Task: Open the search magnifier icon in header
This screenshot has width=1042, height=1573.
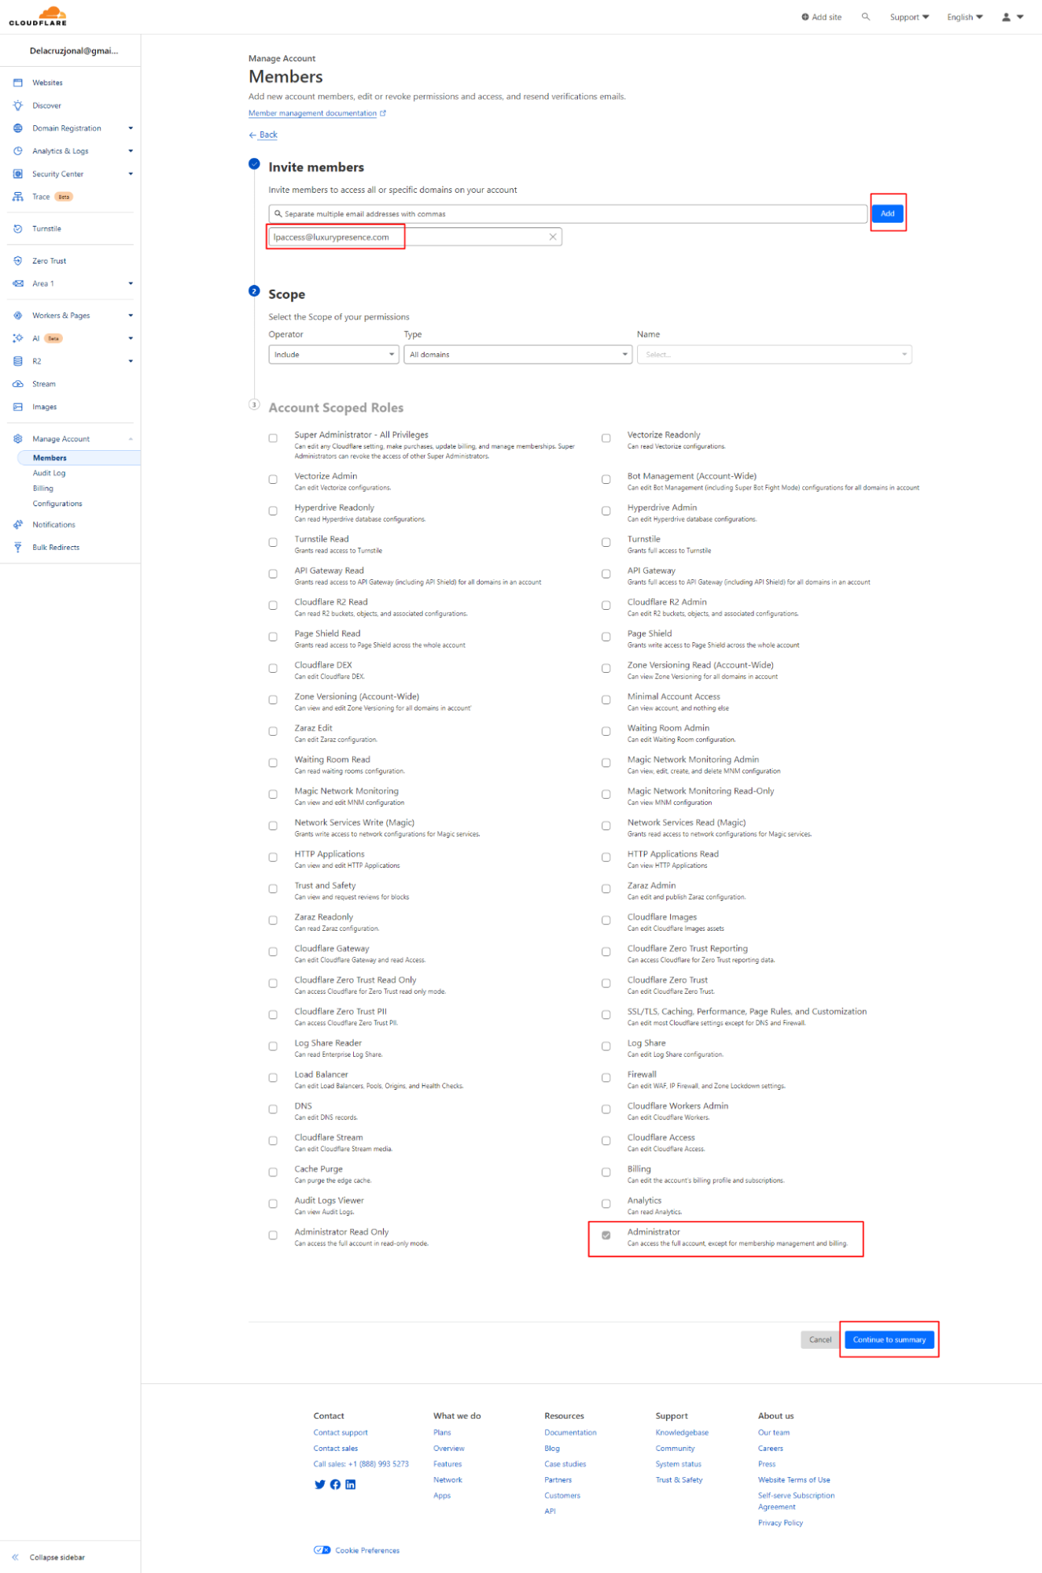Action: click(x=865, y=17)
